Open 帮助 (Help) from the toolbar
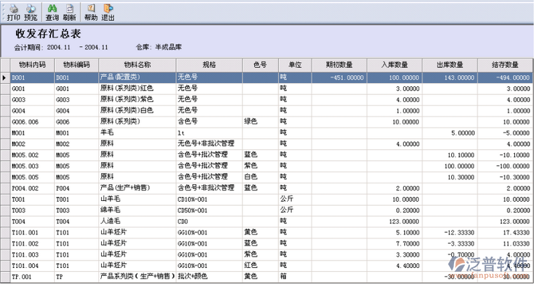The height and width of the screenshot is (286, 535). (91, 11)
